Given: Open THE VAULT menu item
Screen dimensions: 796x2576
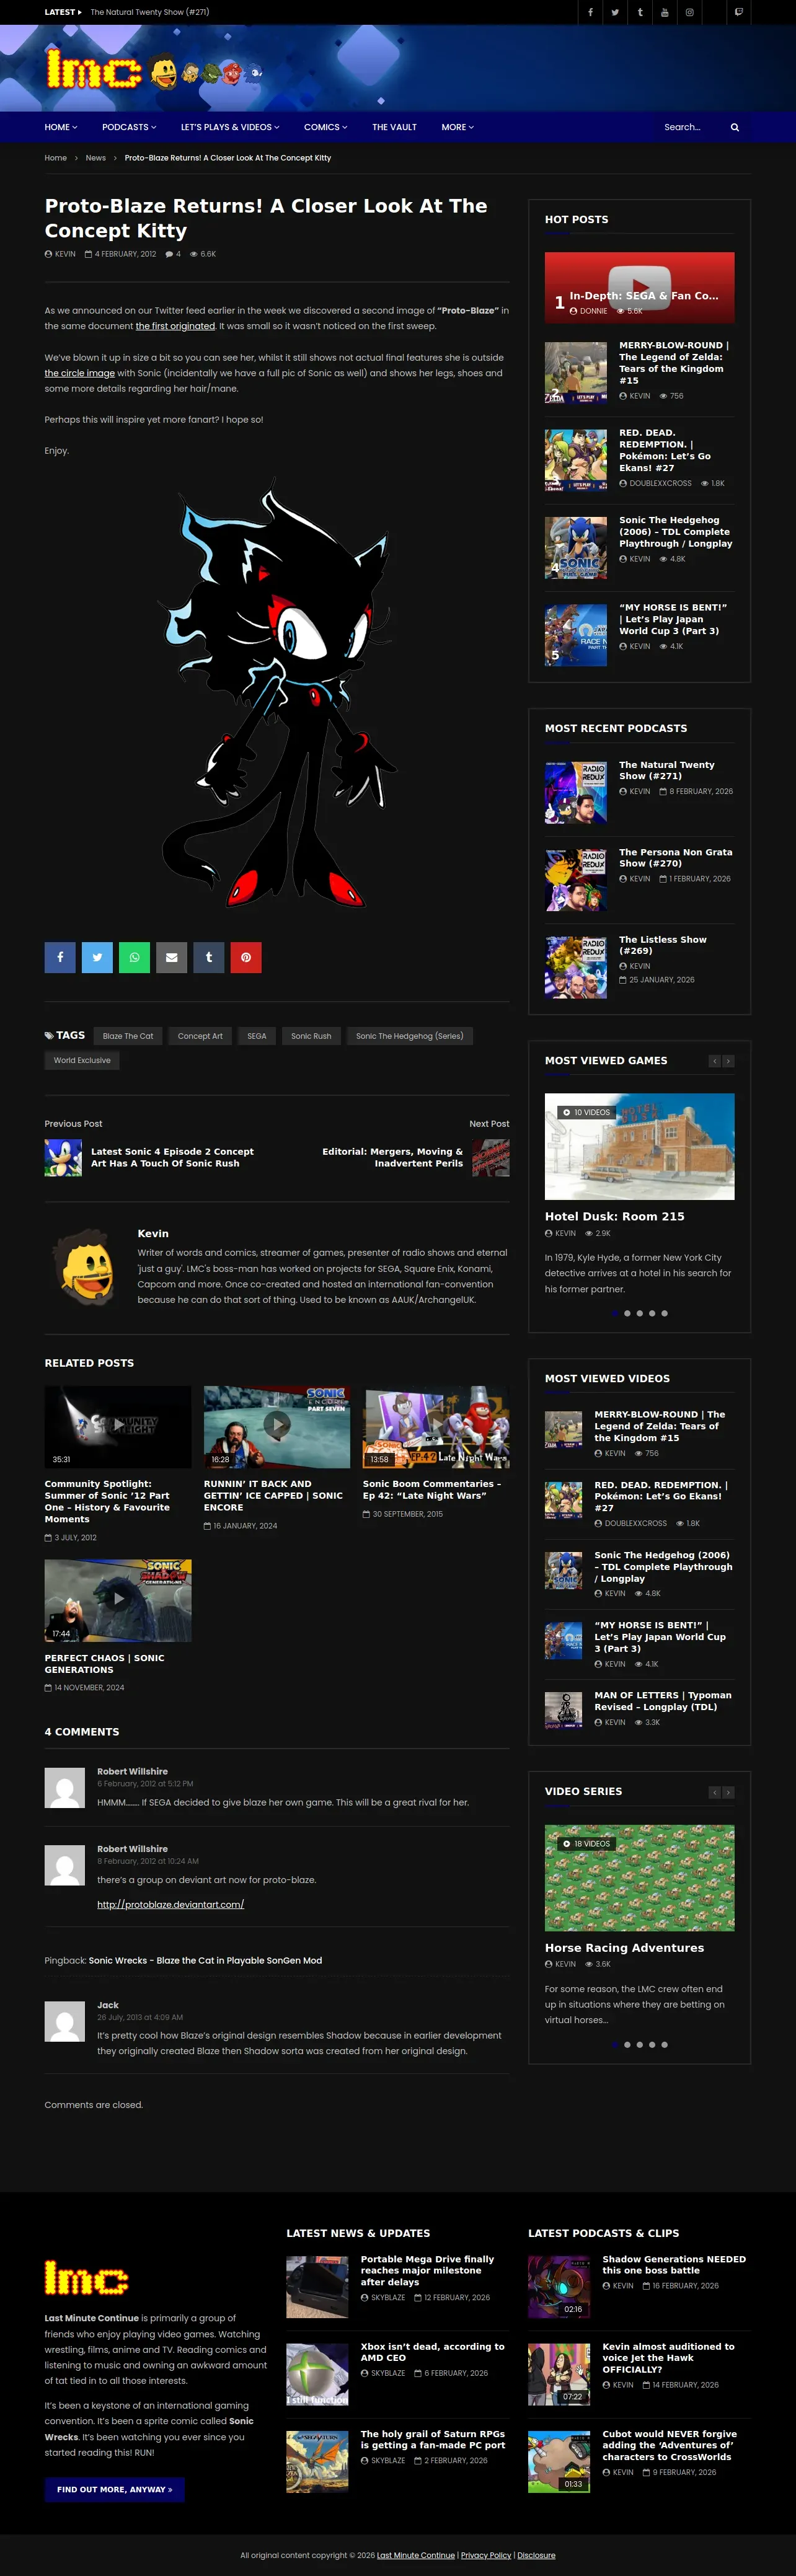Looking at the screenshot, I should (x=394, y=127).
